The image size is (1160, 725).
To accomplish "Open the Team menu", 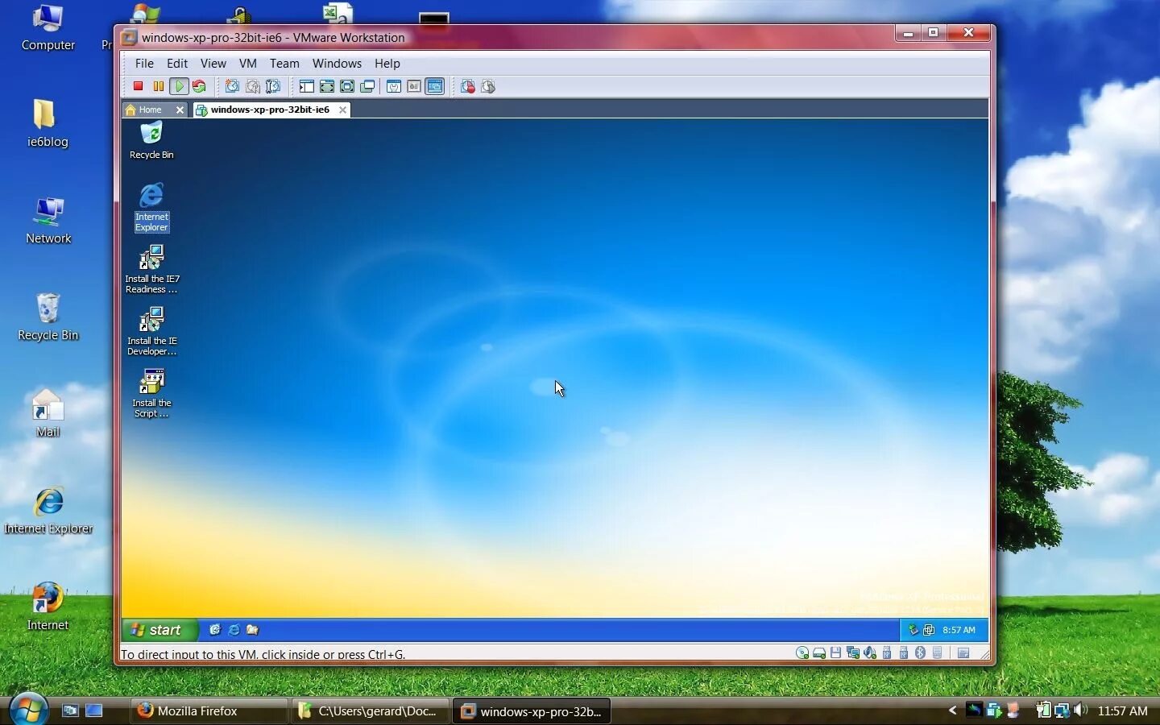I will pos(284,63).
